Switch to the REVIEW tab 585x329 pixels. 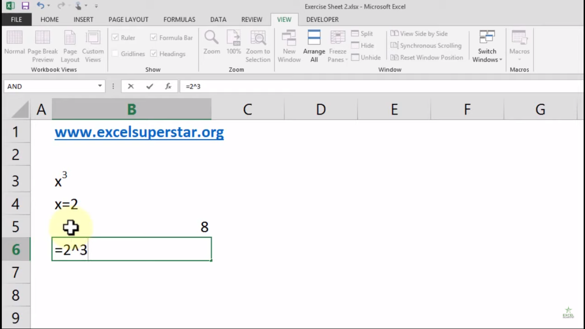(x=252, y=19)
